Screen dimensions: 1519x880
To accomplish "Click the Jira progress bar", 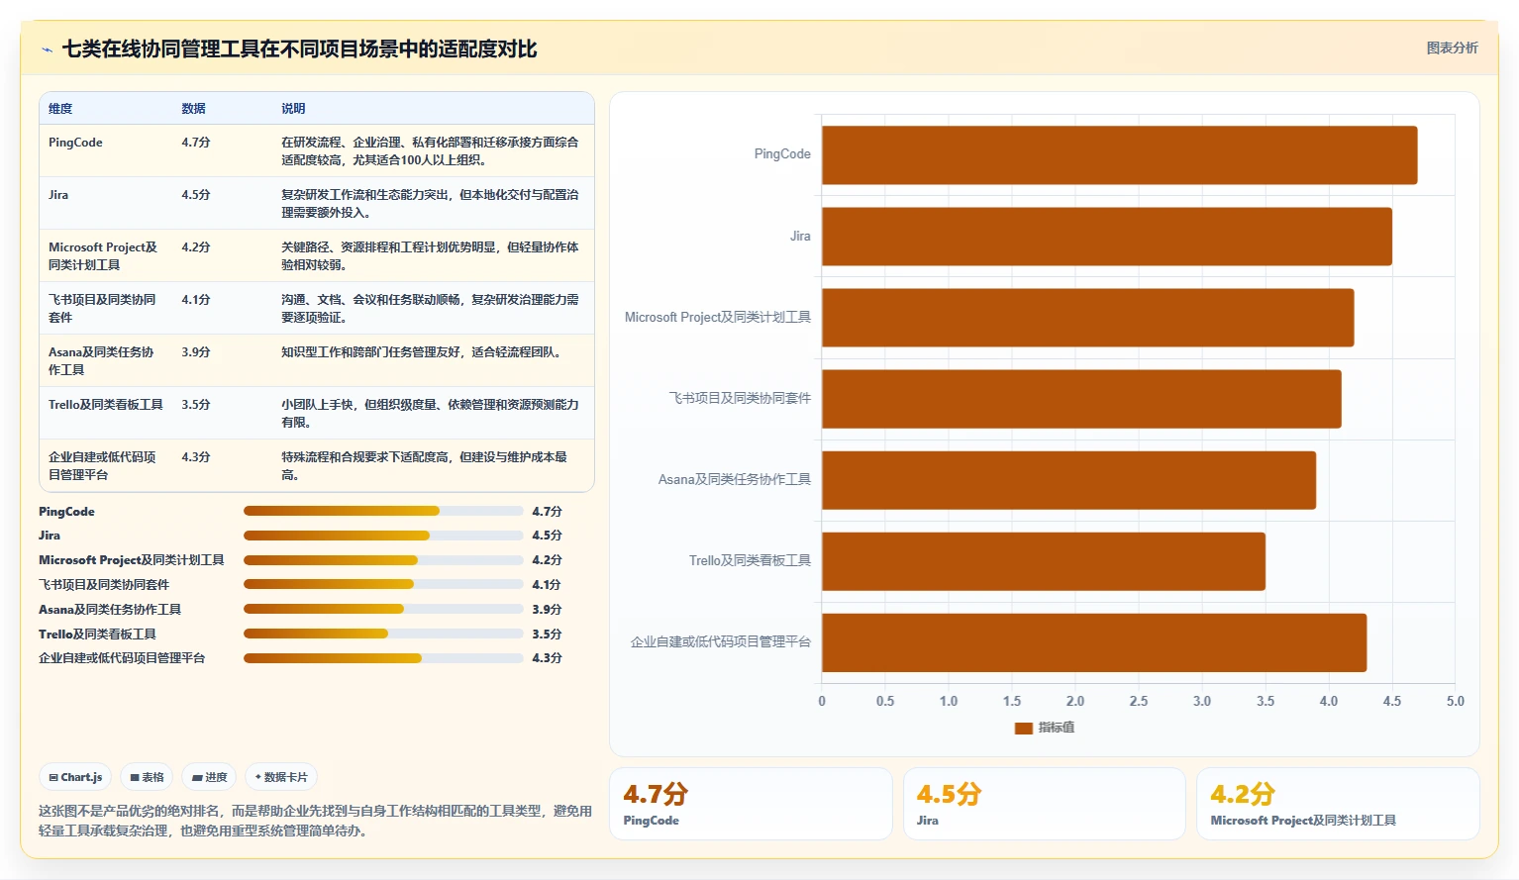I will pyautogui.click(x=383, y=536).
